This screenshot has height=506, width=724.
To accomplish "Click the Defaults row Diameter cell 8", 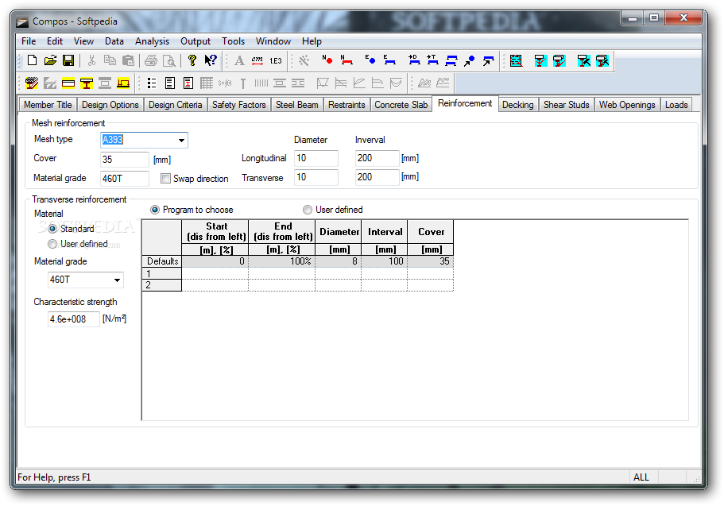I will click(x=338, y=261).
